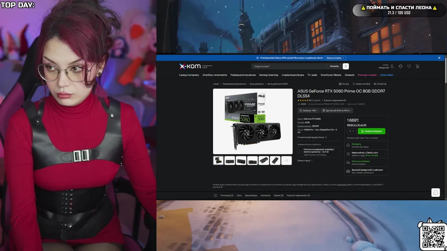Click x-kom breadcrumb link
Screen dimensions: 447x251
(x=216, y=84)
